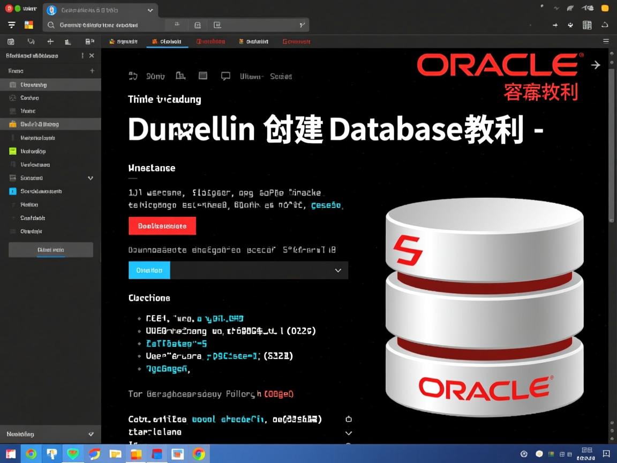
Task: Expand the collapsed section chevron at page bottom
Action: coord(349,433)
